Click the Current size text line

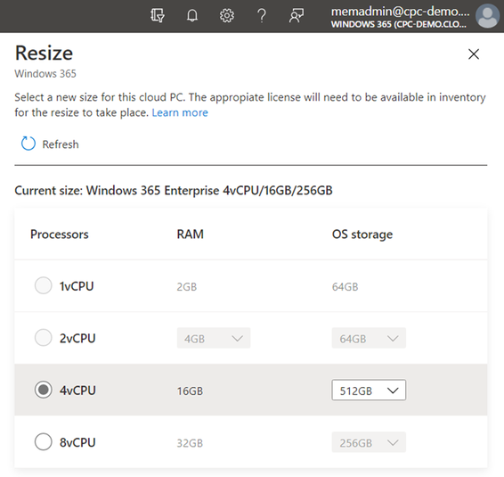[x=174, y=190]
